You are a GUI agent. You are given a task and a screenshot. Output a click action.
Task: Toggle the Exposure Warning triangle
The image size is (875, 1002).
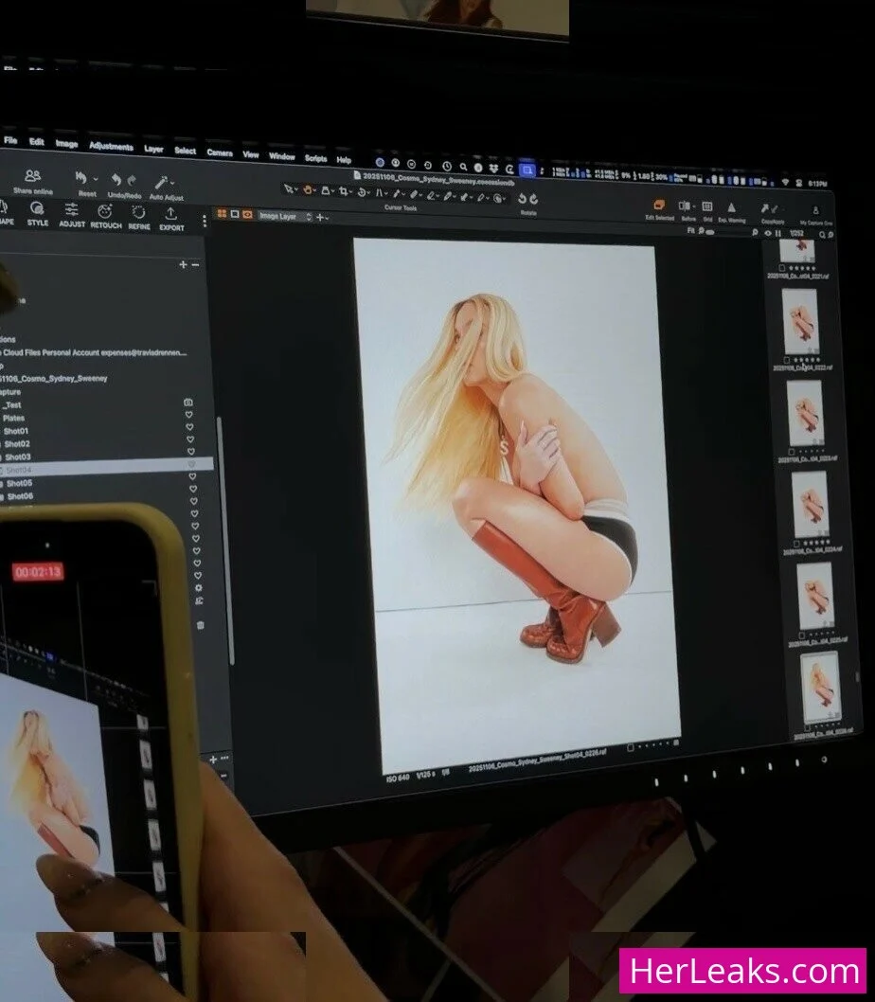pos(731,207)
